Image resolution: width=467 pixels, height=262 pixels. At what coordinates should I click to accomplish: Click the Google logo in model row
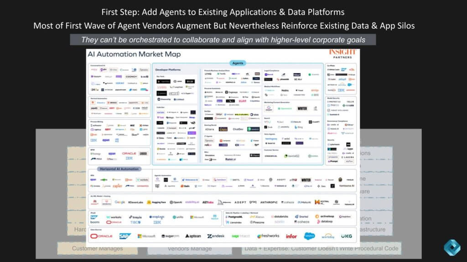120,202
